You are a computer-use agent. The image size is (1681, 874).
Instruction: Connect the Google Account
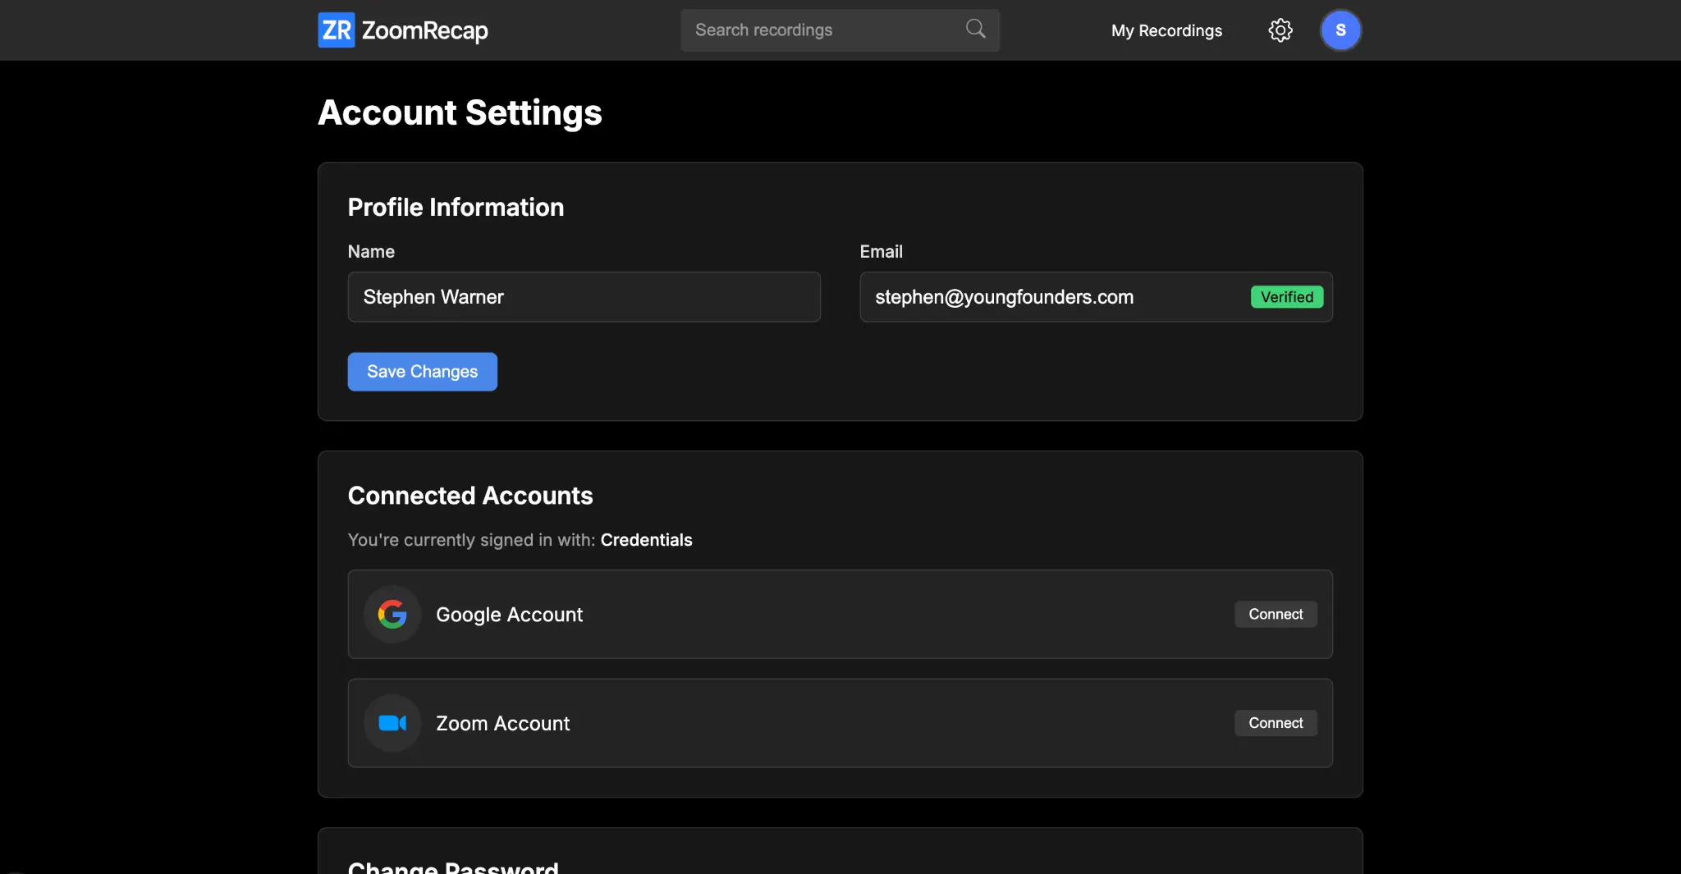[1275, 614]
